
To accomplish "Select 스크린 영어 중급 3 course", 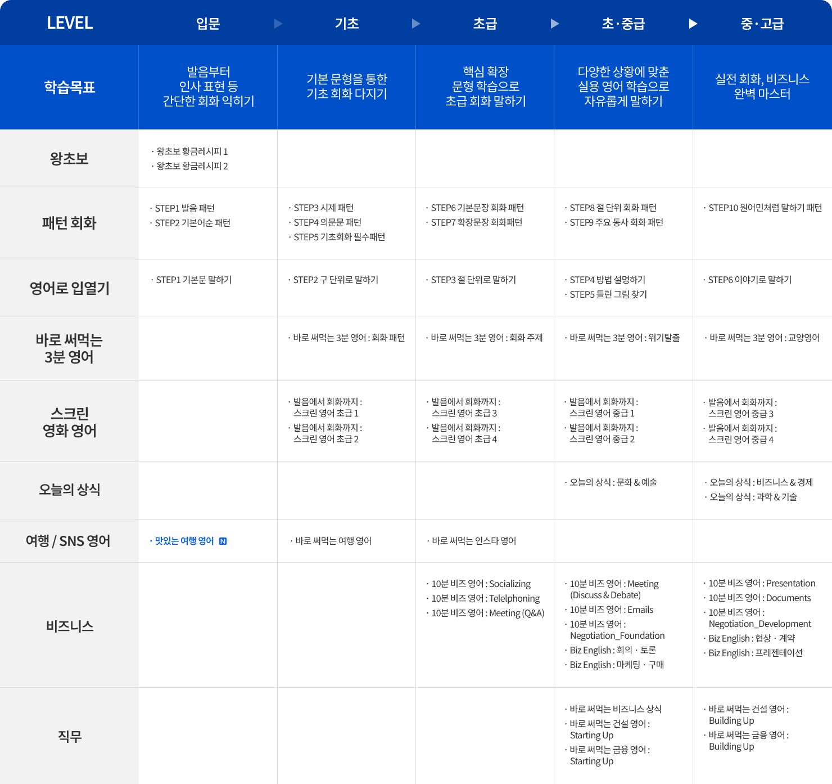I will [x=742, y=408].
